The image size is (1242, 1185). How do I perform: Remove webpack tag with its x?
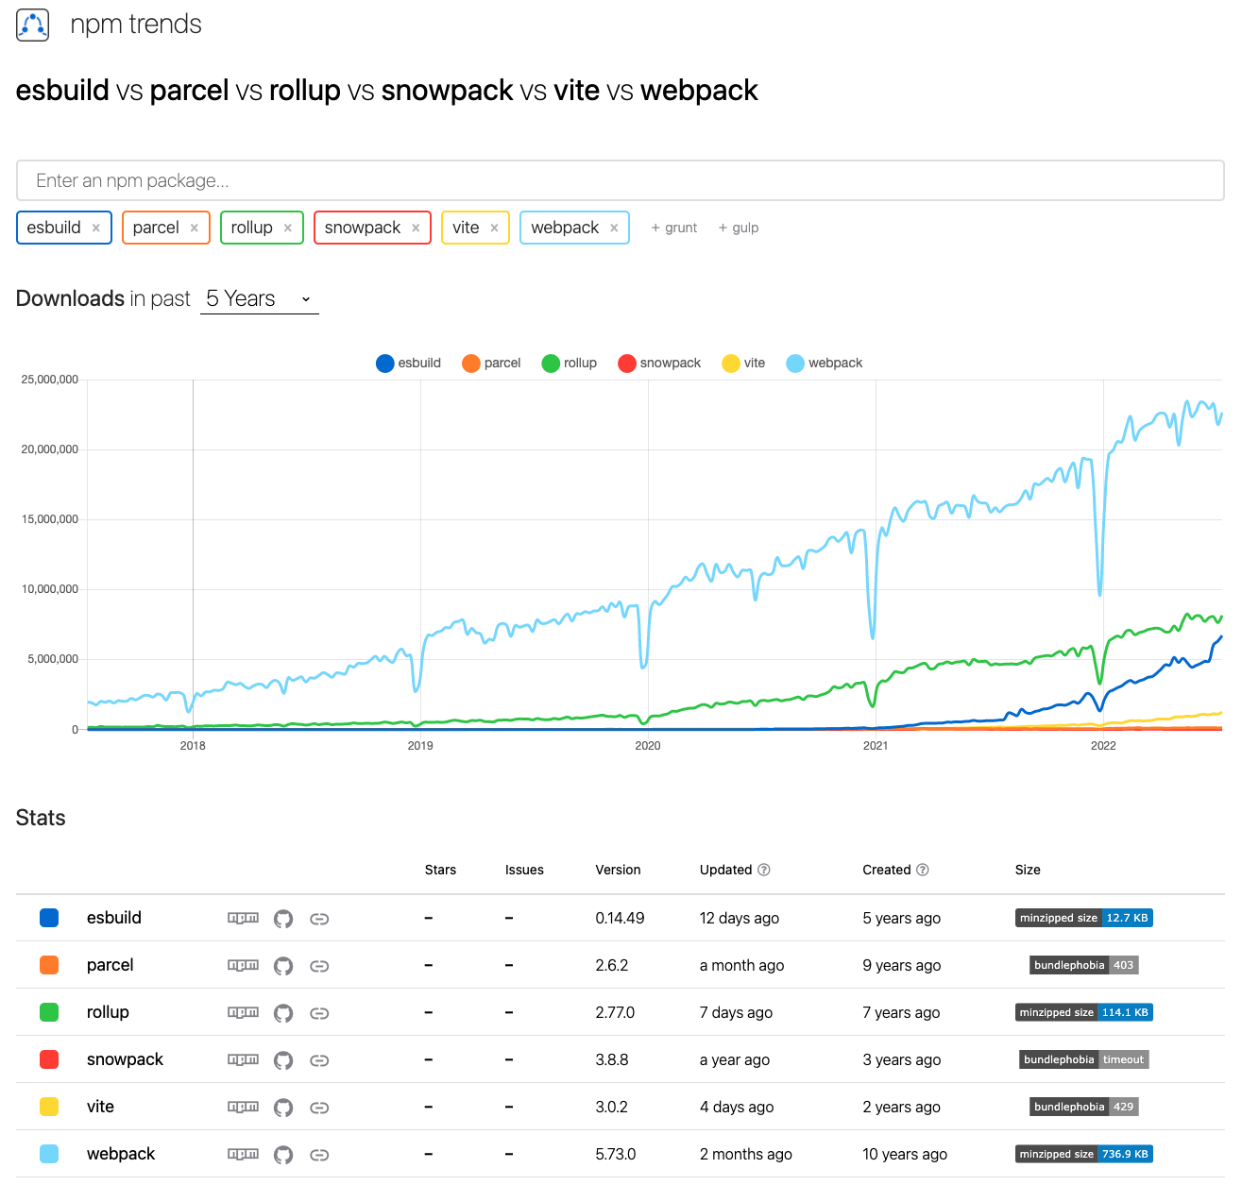point(614,228)
